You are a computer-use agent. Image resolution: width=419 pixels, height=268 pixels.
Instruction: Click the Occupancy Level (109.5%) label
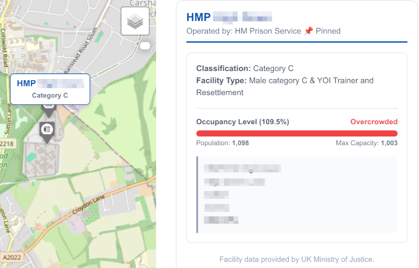(243, 122)
